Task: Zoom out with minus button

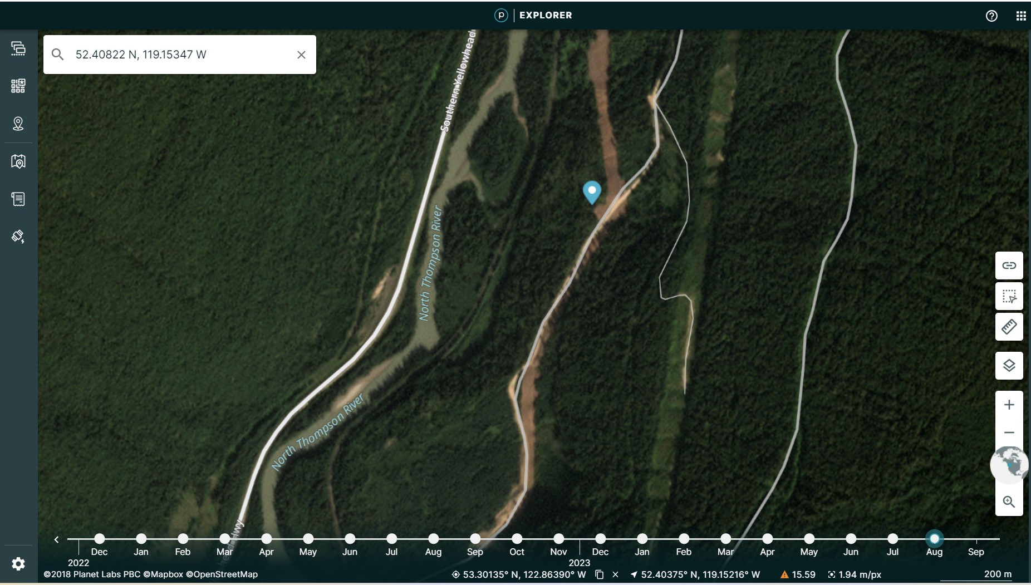Action: [x=1009, y=432]
